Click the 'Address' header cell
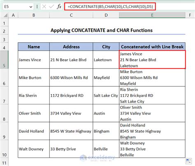The width and height of the screenshot is (195, 166). point(71,47)
